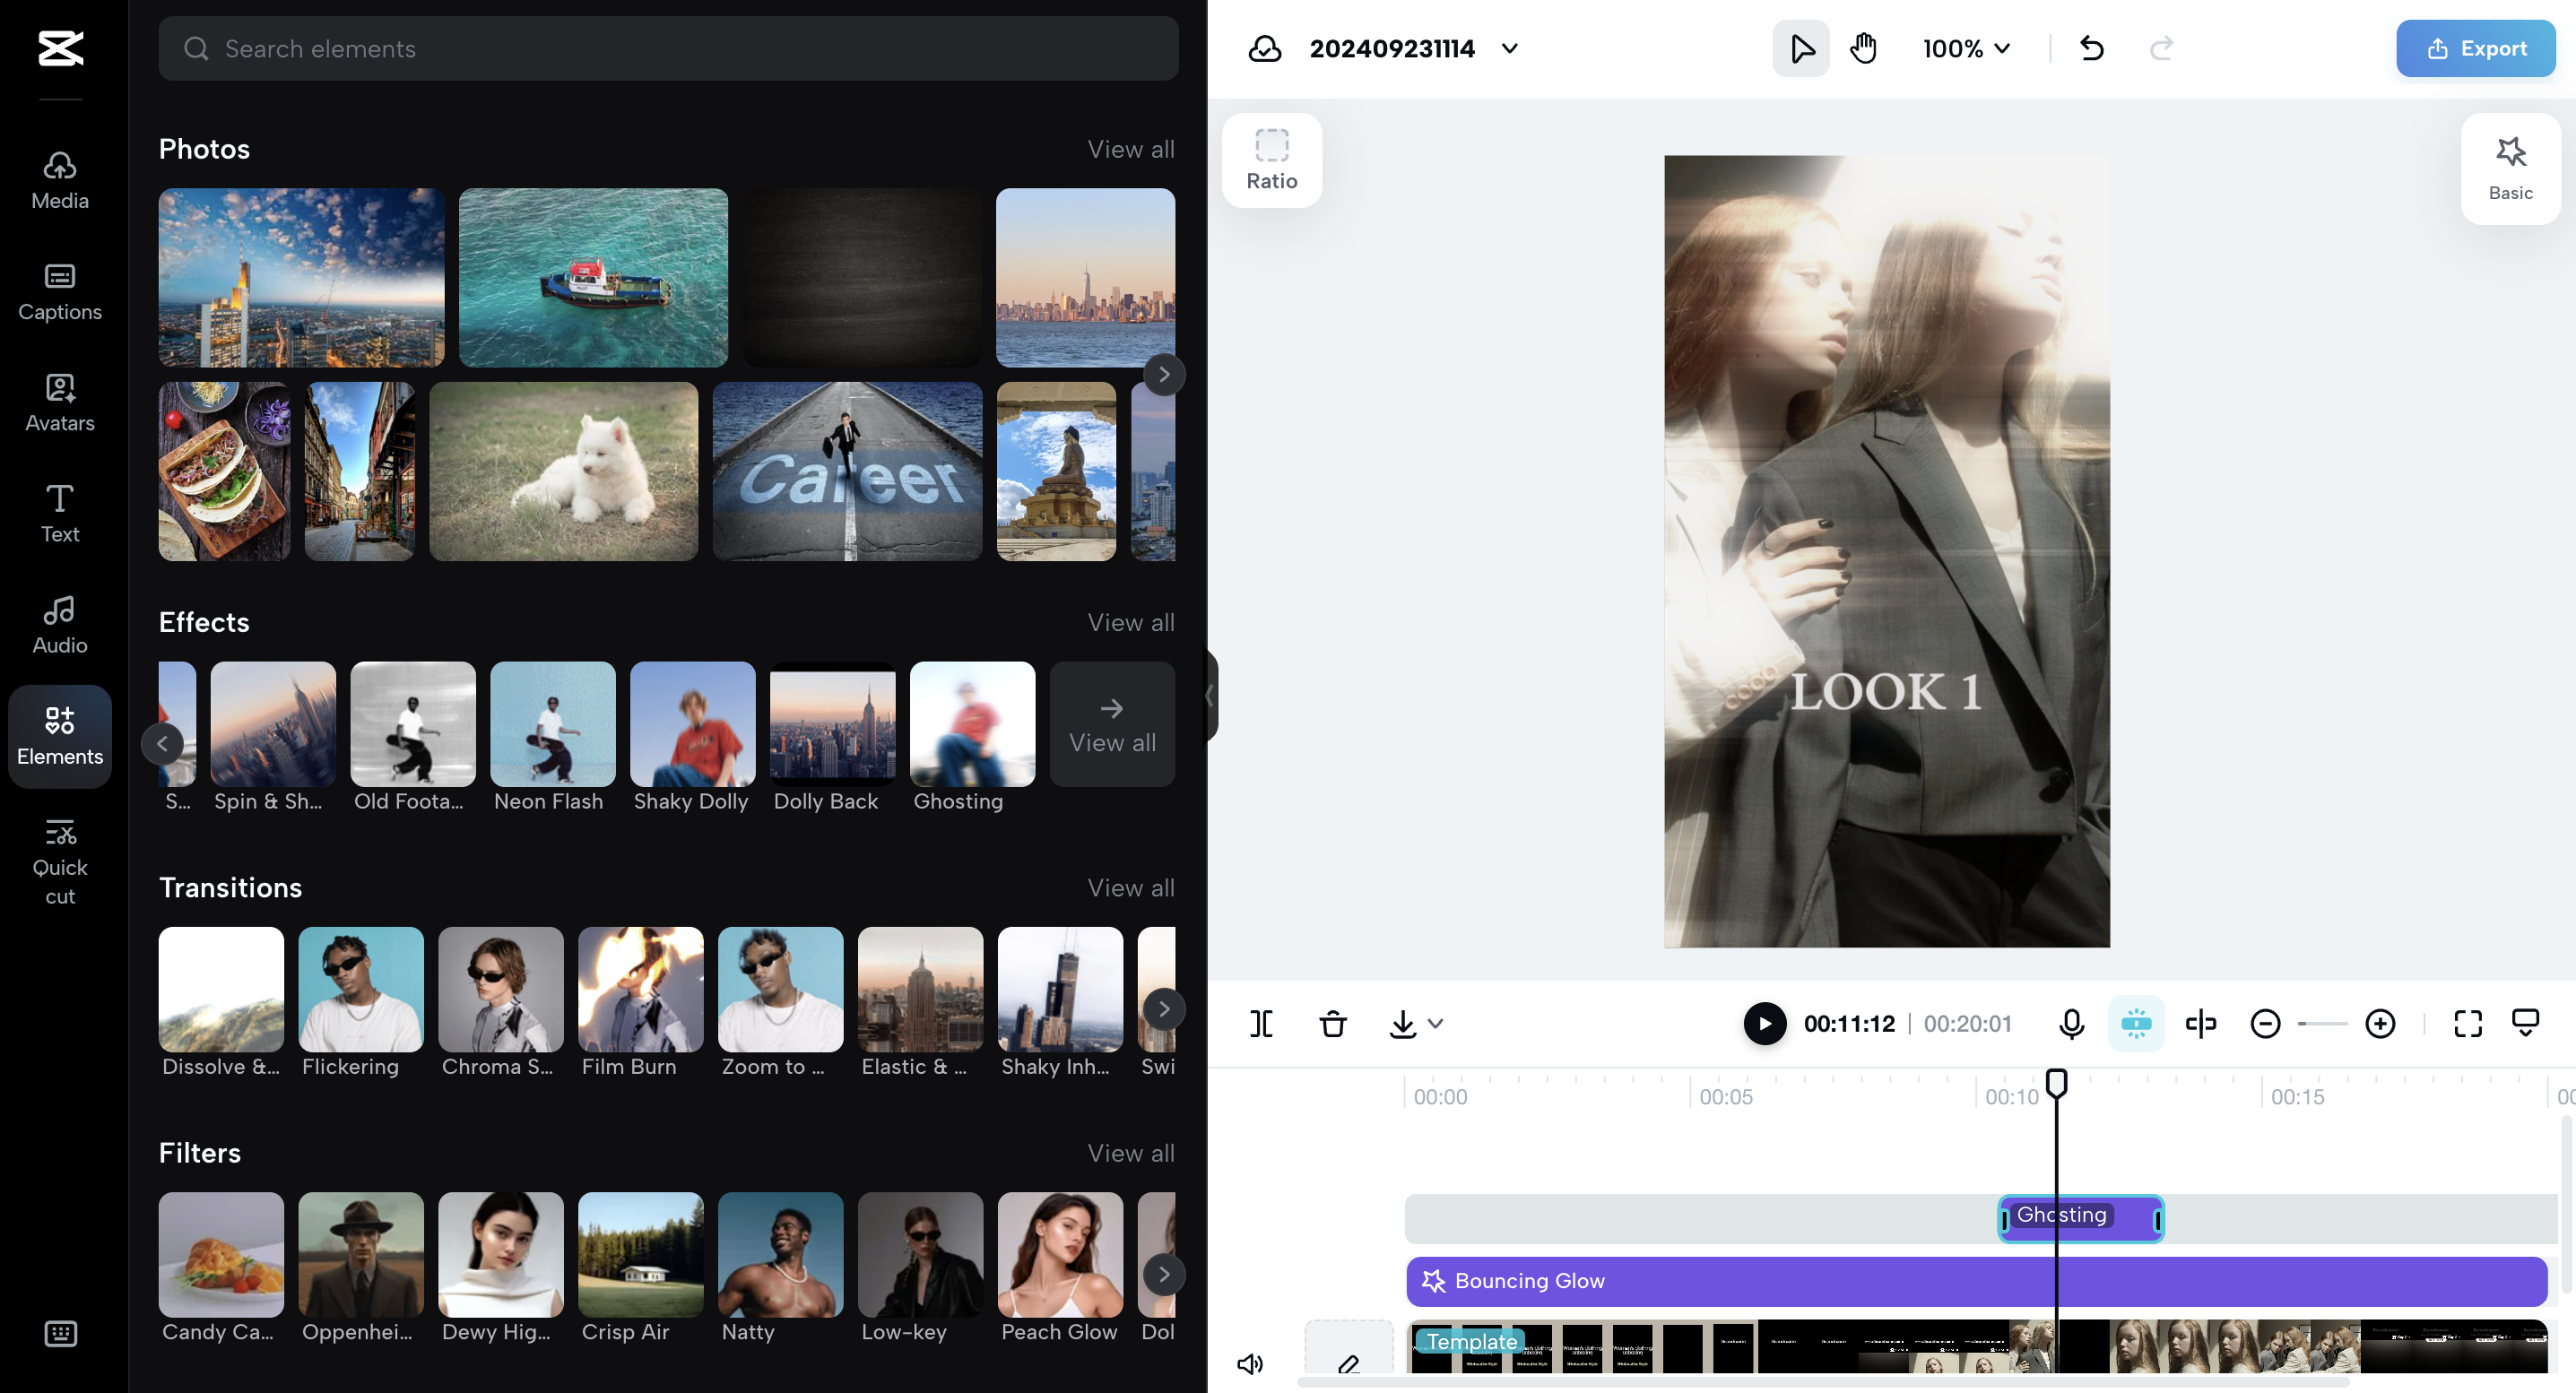Viewport: 2576px width, 1393px height.
Task: Click the Export button
Action: pyautogui.click(x=2475, y=48)
